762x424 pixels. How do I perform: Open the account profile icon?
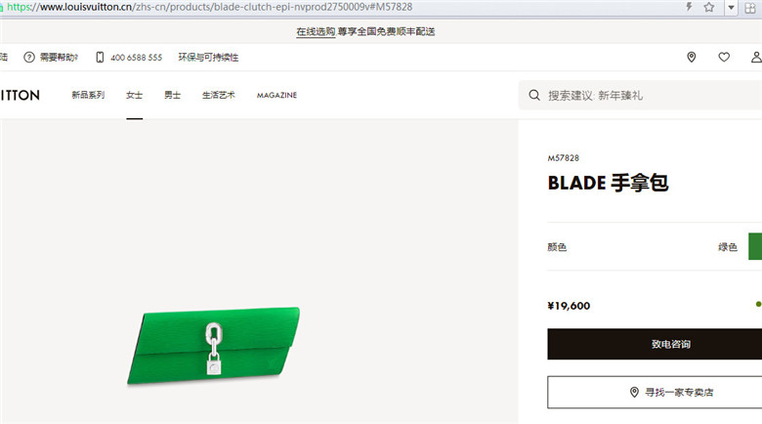[x=756, y=58]
